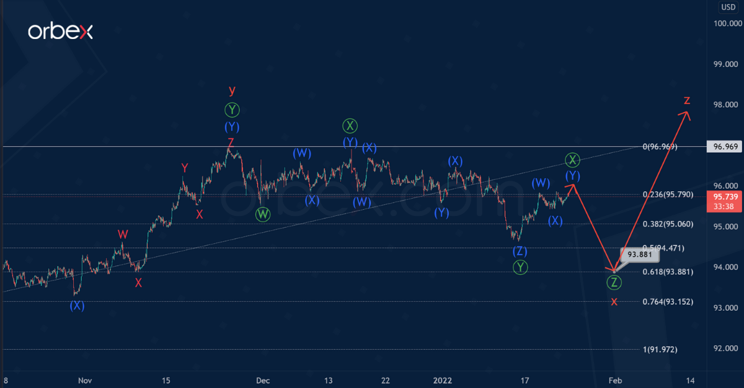744x388 pixels.
Task: Click the green circled Z marker at the 93.881 low
Action: pyautogui.click(x=614, y=283)
